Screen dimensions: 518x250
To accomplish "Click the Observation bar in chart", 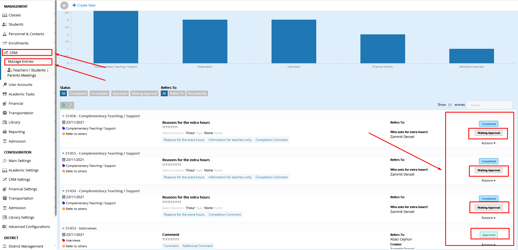I will click(x=205, y=41).
